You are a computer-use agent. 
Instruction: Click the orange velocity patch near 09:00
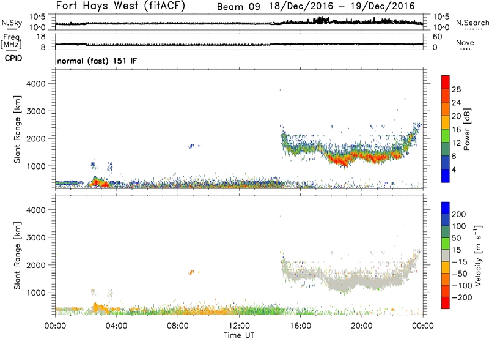click(x=191, y=272)
